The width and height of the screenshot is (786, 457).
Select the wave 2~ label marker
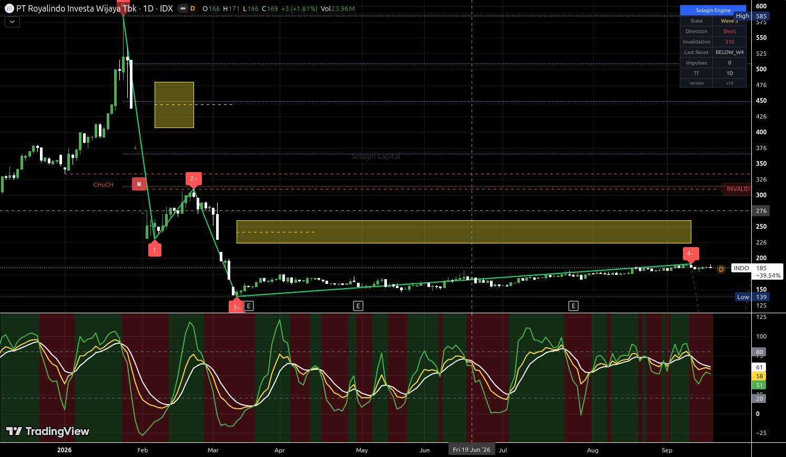(x=193, y=179)
